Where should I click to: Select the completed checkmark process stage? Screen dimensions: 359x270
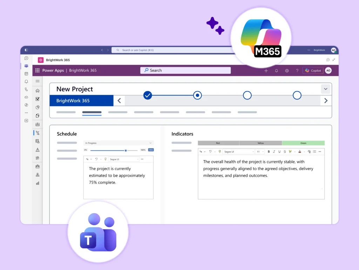[148, 95]
